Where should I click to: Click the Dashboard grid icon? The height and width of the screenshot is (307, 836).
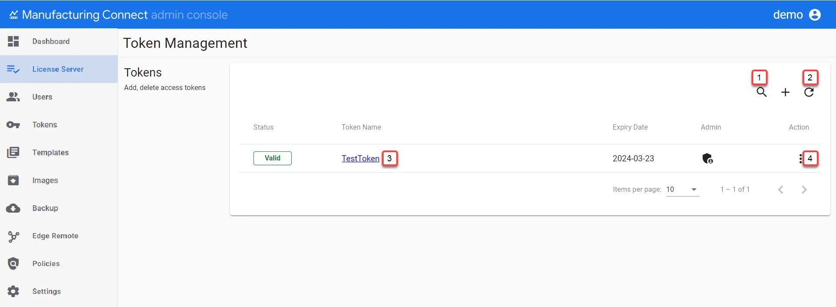[13, 41]
